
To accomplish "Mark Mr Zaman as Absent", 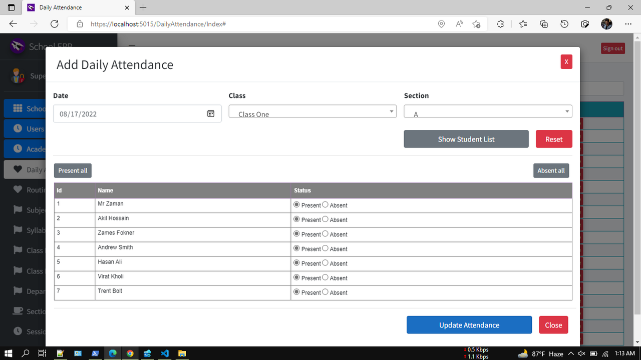I will tap(326, 204).
